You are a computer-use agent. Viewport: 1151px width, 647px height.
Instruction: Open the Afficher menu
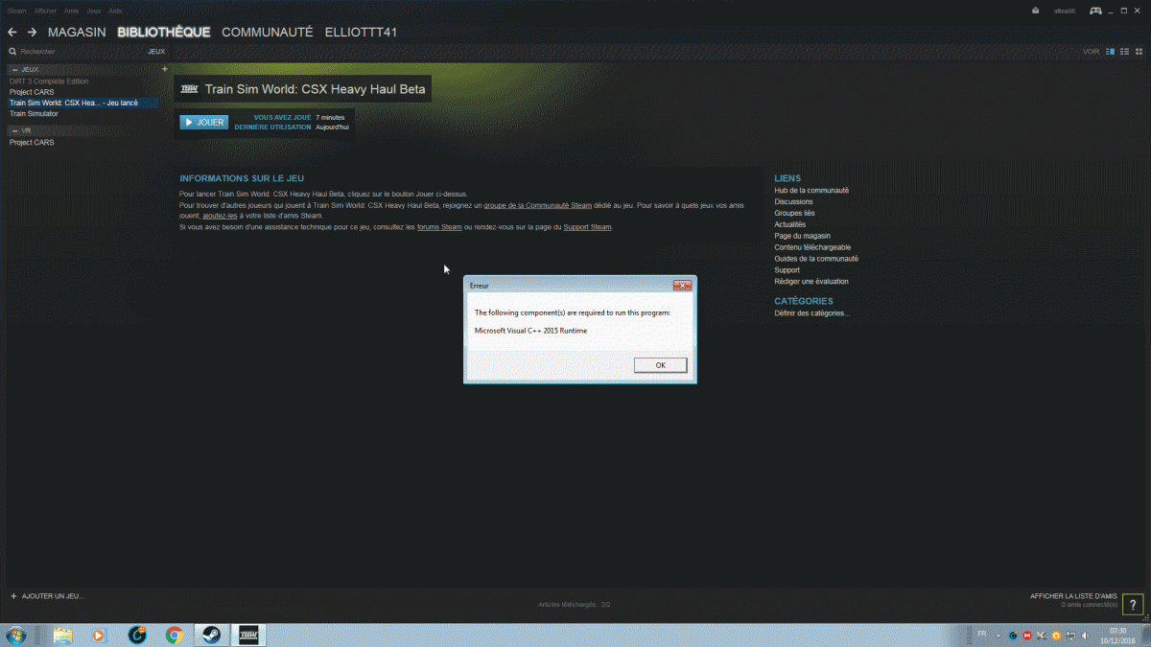[45, 11]
